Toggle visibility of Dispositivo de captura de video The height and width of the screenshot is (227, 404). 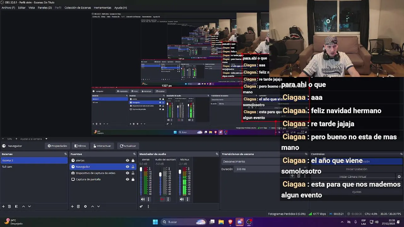[x=128, y=173]
